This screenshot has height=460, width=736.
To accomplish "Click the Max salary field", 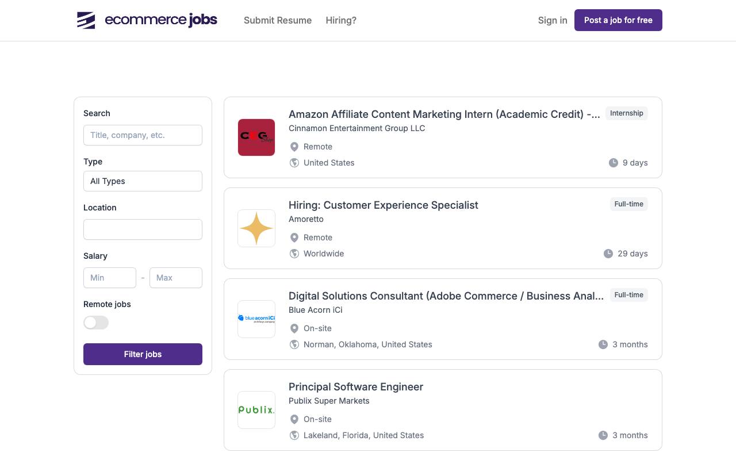I will point(176,278).
